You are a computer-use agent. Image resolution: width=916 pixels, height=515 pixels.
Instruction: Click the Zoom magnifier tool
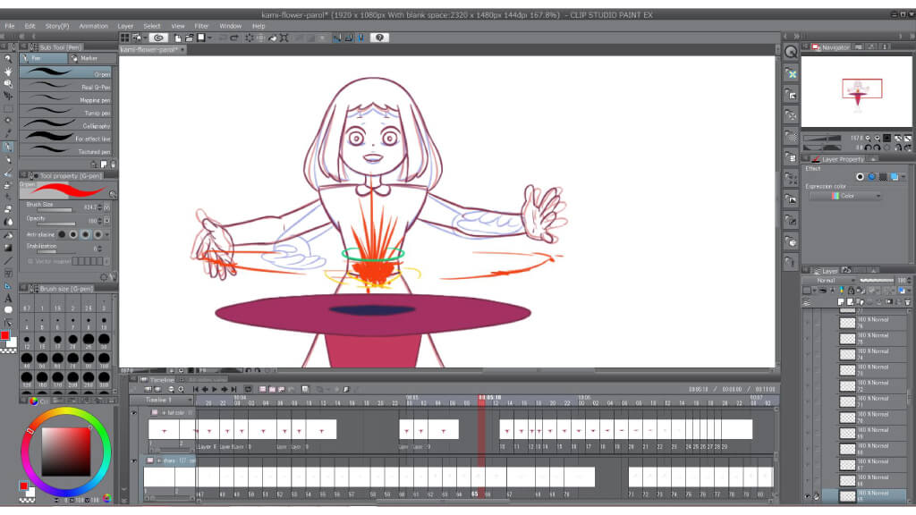pos(8,58)
